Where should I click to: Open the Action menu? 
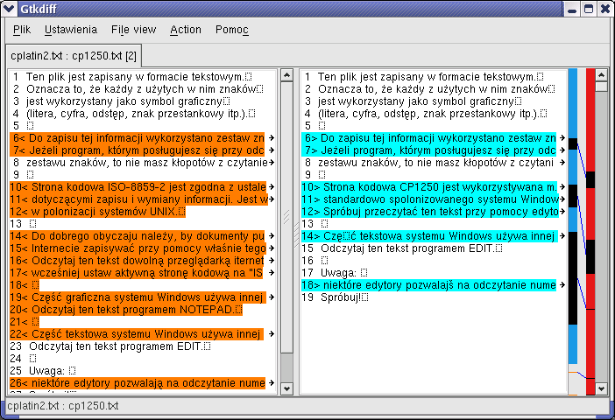pos(186,30)
